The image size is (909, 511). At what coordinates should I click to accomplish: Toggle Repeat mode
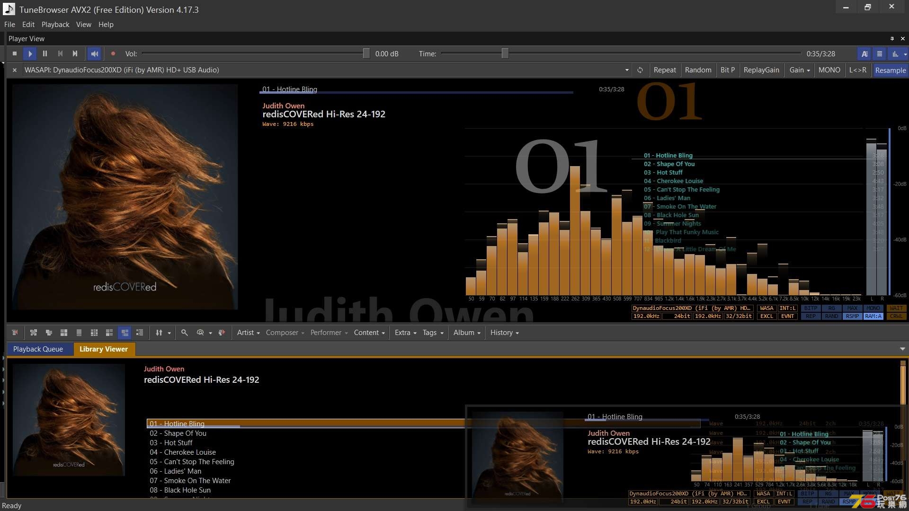665,70
